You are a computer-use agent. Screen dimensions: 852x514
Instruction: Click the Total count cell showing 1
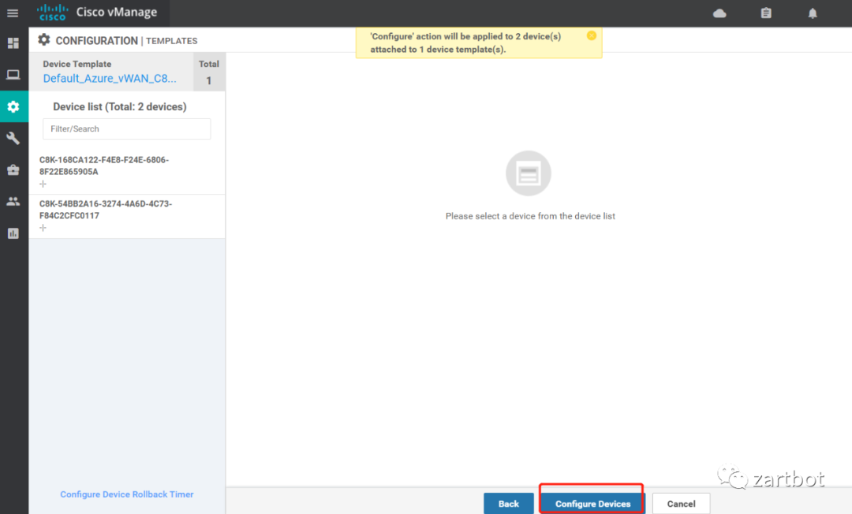[x=208, y=73]
